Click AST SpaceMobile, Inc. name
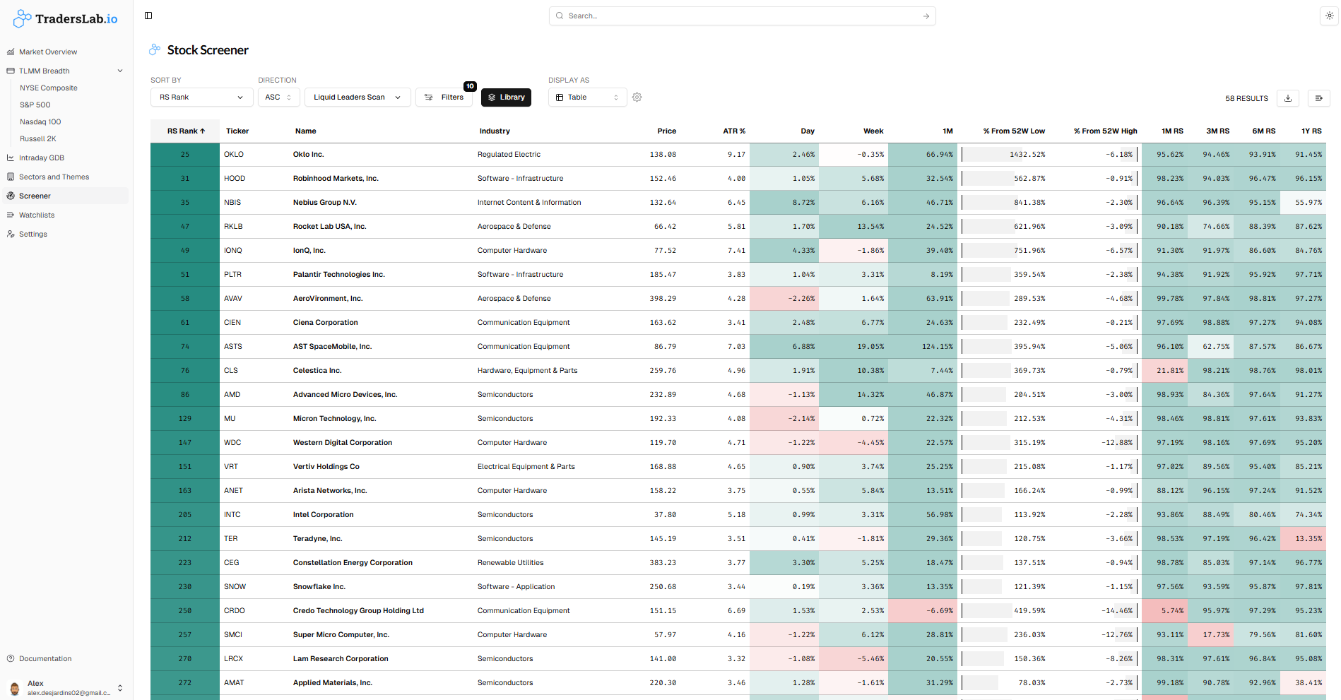1341x700 pixels. 332,346
